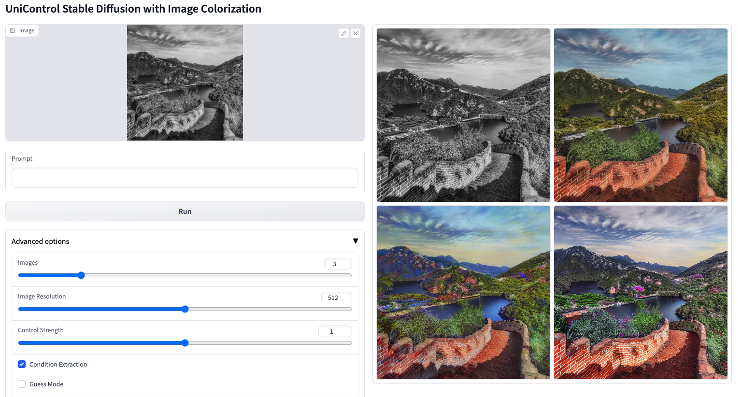741x397 pixels.
Task: Open the top-right colorized result thumbnail
Action: pyautogui.click(x=641, y=115)
